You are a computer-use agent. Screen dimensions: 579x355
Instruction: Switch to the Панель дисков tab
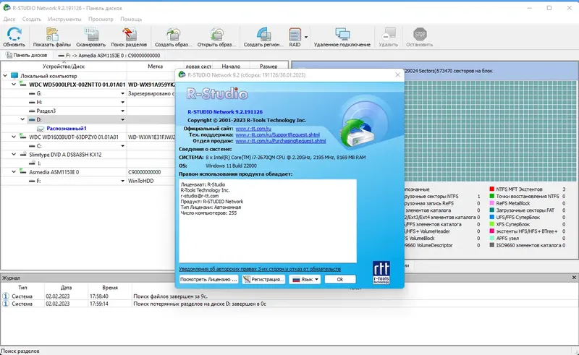pyautogui.click(x=27, y=55)
